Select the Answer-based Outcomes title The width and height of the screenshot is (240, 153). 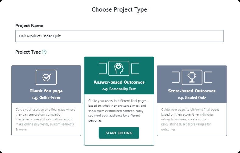coord(119,82)
